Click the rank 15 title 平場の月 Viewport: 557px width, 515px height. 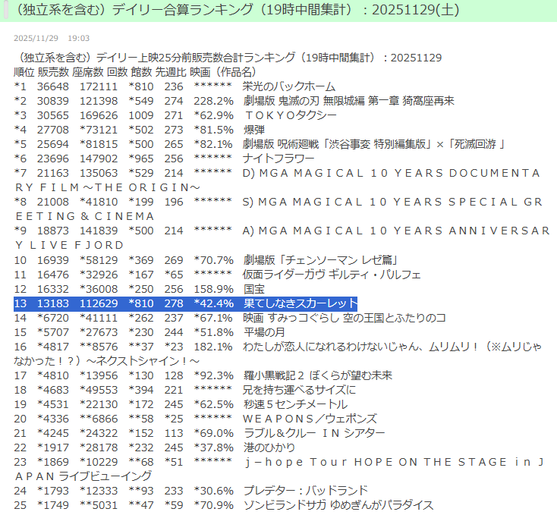tap(265, 332)
